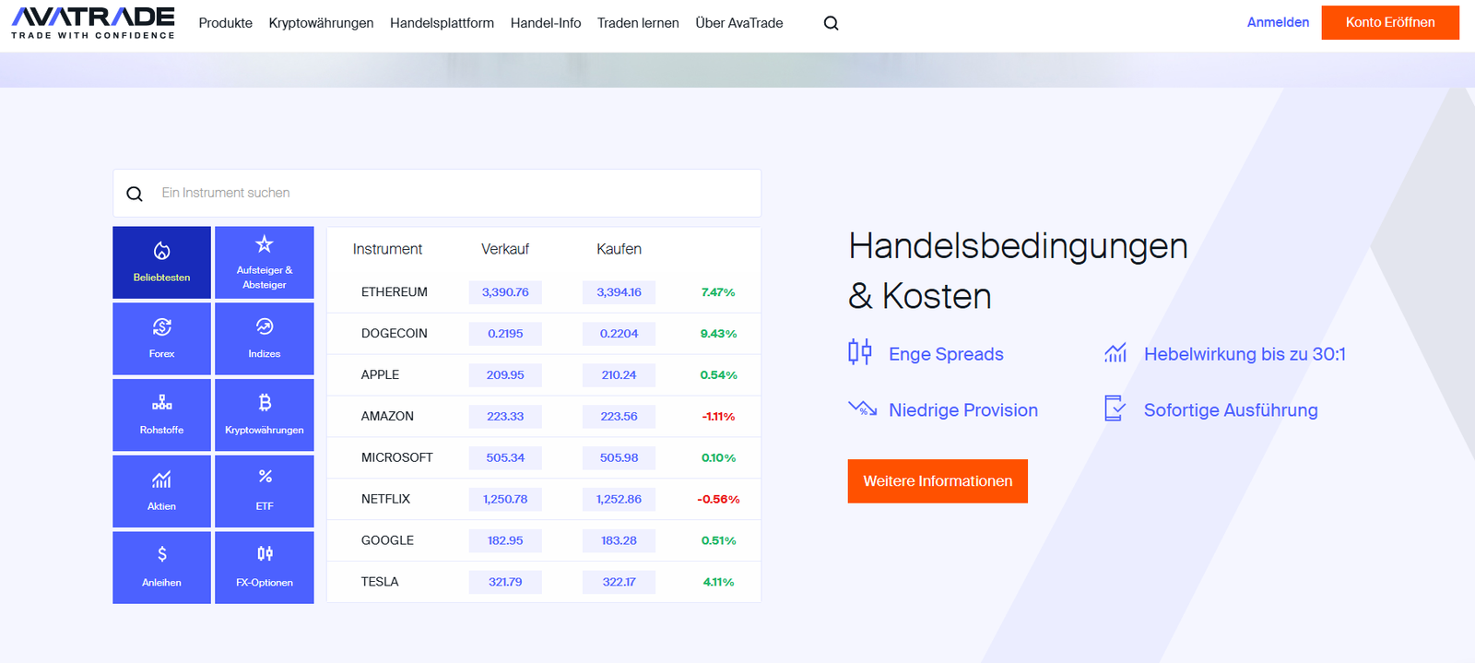Click Google sell price 182.95
1475x663 pixels.
coord(505,541)
